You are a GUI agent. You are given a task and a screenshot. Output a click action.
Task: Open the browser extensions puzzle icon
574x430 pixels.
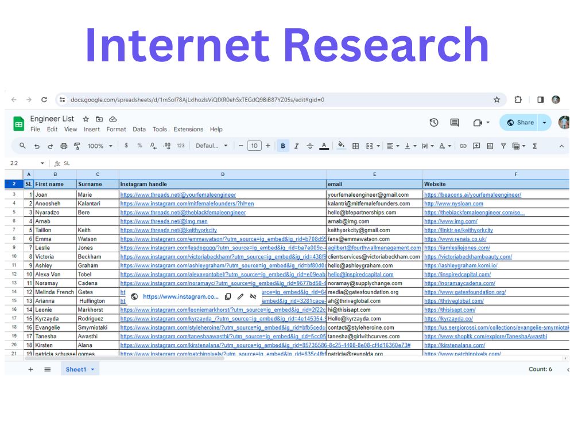click(x=518, y=99)
